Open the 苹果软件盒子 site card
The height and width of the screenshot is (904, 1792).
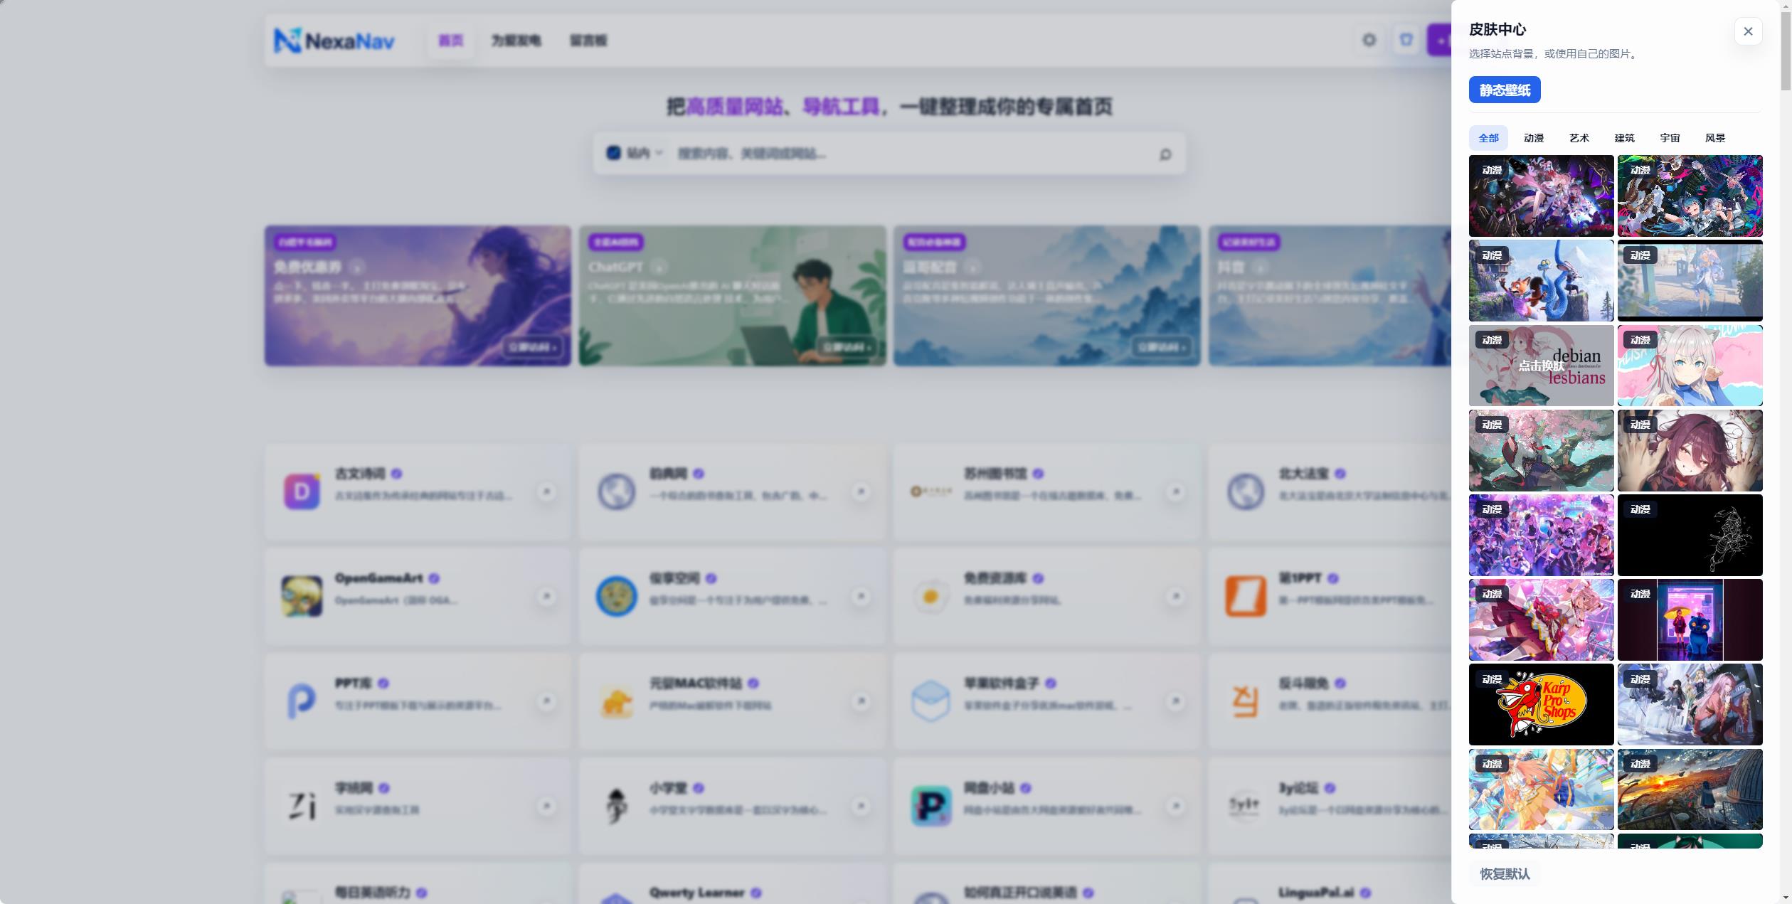(x=1046, y=701)
